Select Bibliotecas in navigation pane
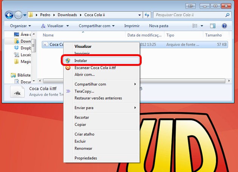The height and width of the screenshot is (172, 238). [x=21, y=75]
